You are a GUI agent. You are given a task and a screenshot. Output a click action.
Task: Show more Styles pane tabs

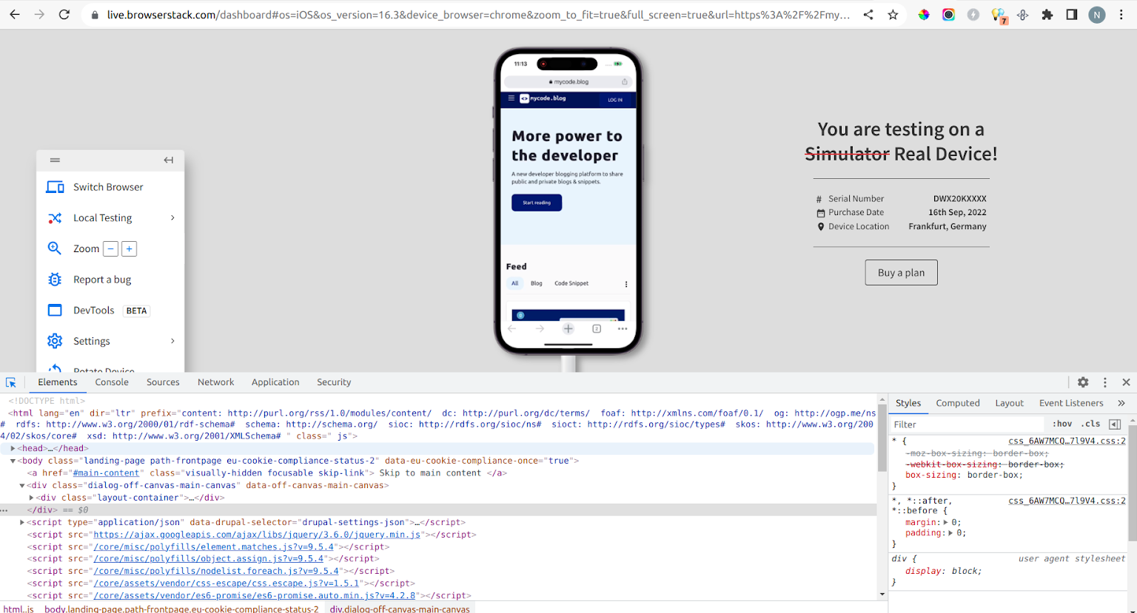point(1121,403)
